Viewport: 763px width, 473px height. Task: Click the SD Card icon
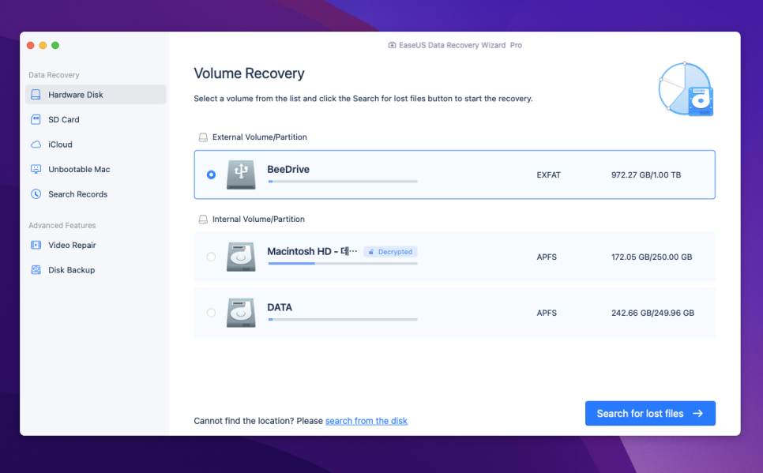click(x=36, y=119)
